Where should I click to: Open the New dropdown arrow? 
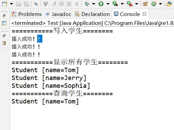[x=11, y=4]
